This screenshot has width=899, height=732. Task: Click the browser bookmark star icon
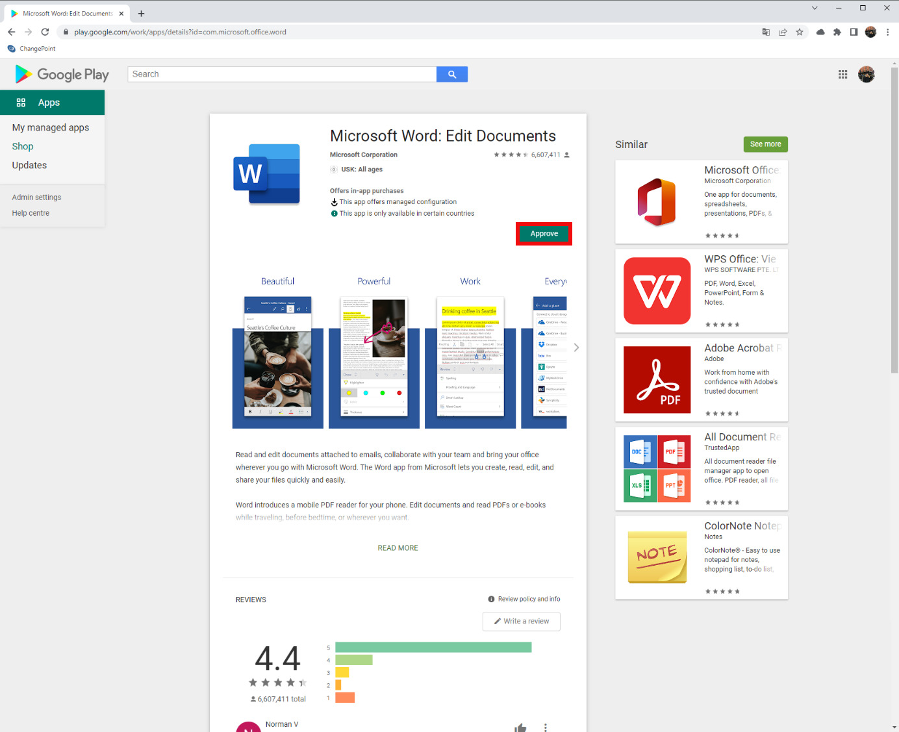click(x=799, y=31)
